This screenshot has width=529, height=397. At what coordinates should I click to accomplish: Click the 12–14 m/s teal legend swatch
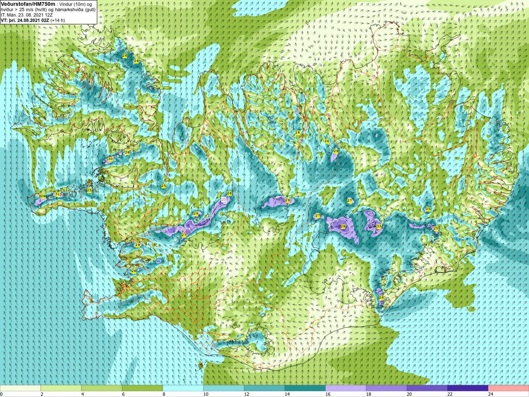coord(264,388)
